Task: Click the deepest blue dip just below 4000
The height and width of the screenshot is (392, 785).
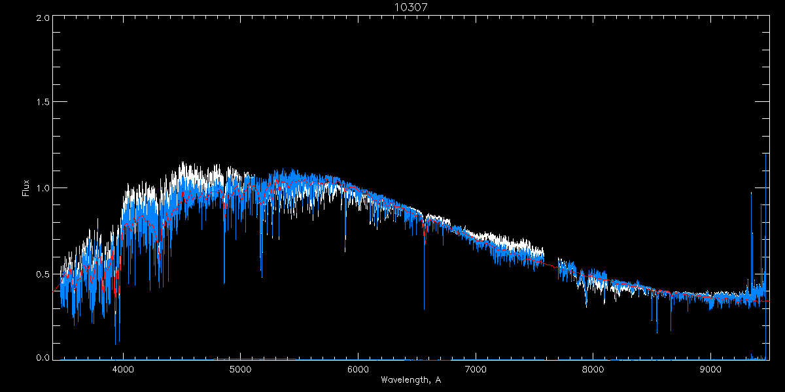Action: tap(116, 343)
